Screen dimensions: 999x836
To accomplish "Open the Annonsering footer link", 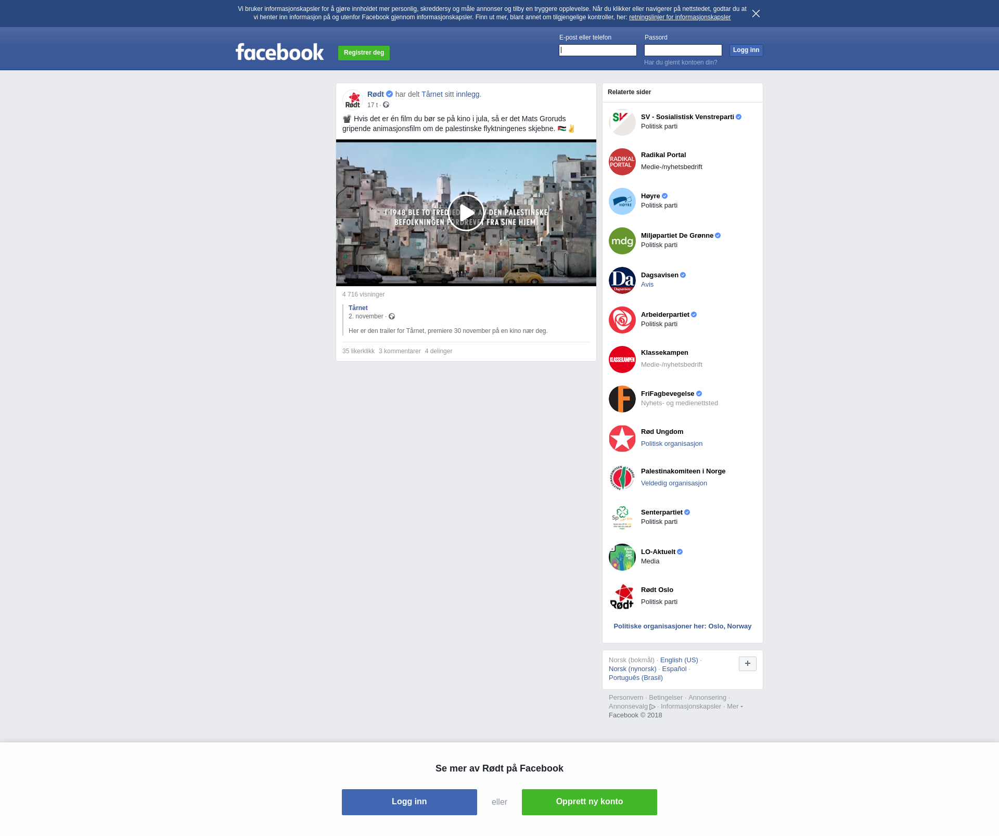I will [707, 698].
